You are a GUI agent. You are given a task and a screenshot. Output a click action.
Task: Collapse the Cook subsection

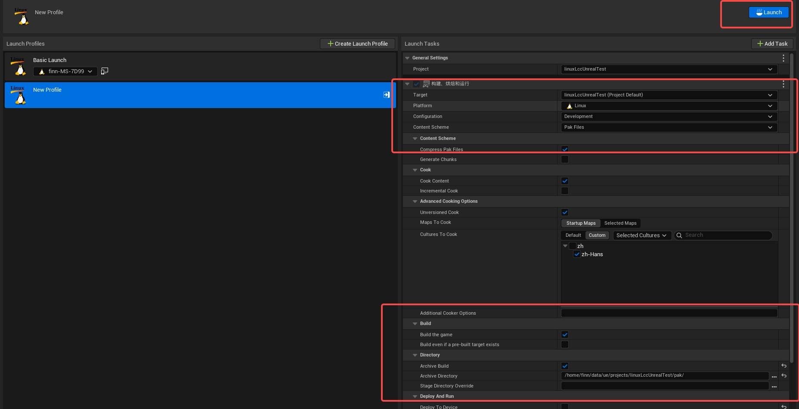pos(415,170)
